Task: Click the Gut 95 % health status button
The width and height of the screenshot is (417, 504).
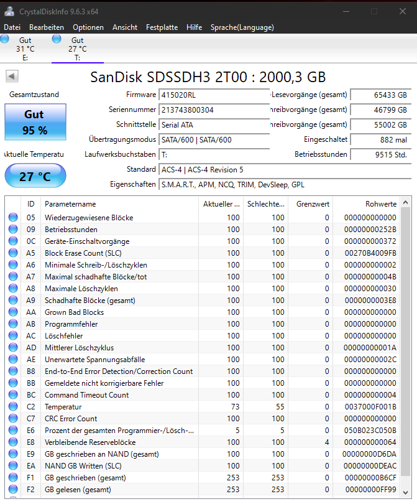Action: pyautogui.click(x=35, y=122)
